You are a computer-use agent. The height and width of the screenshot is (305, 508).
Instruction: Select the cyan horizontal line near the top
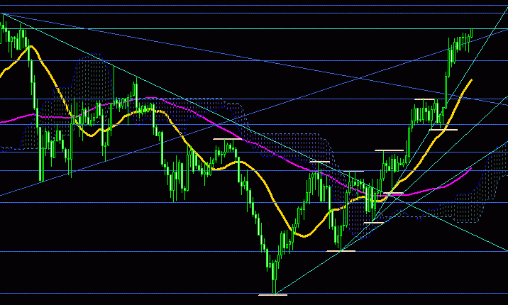pos(254,29)
